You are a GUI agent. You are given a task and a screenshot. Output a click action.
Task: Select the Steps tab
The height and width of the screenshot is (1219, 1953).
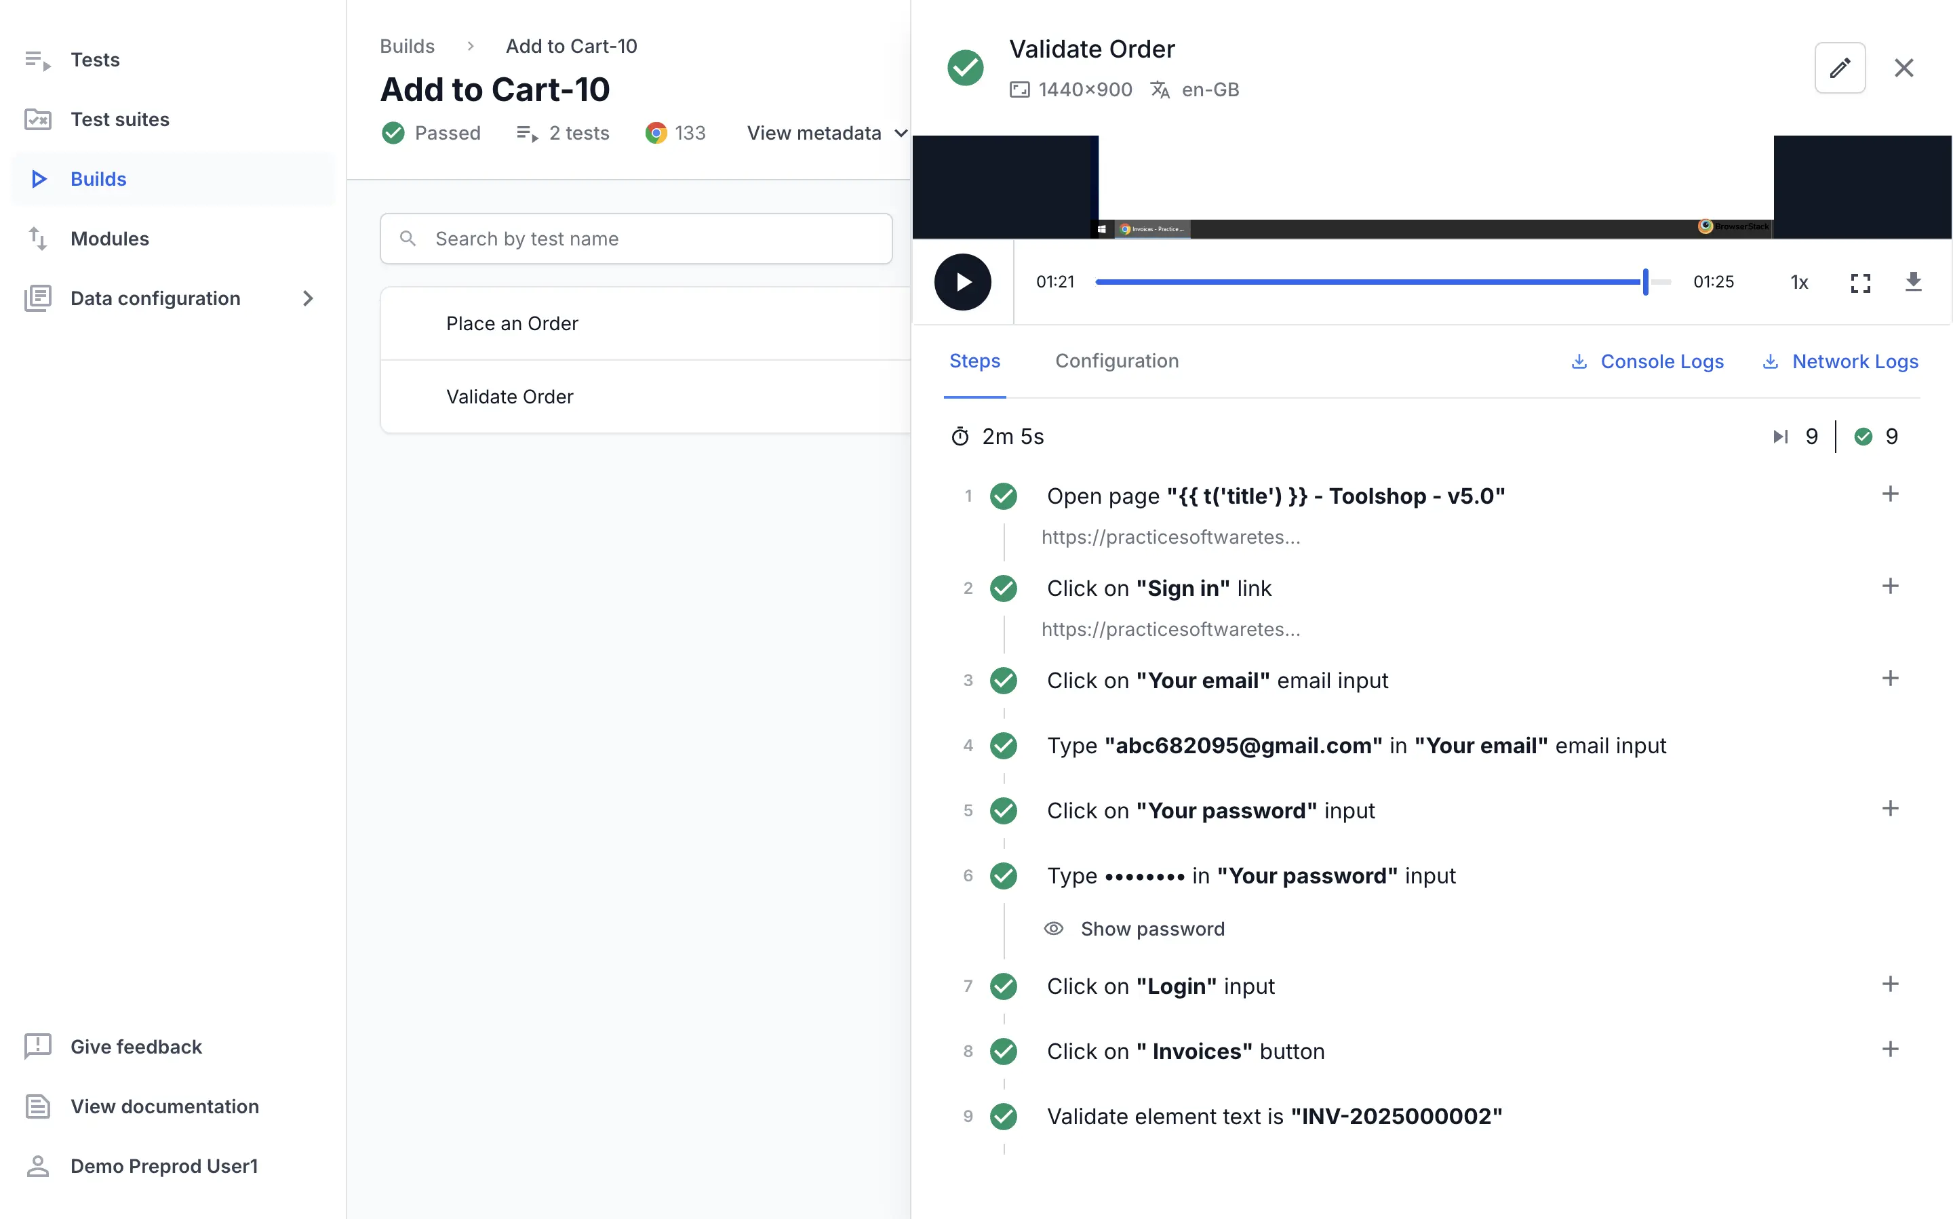point(974,361)
